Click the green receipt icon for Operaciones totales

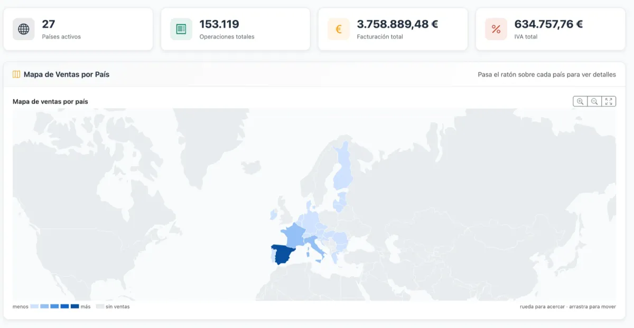pyautogui.click(x=181, y=29)
